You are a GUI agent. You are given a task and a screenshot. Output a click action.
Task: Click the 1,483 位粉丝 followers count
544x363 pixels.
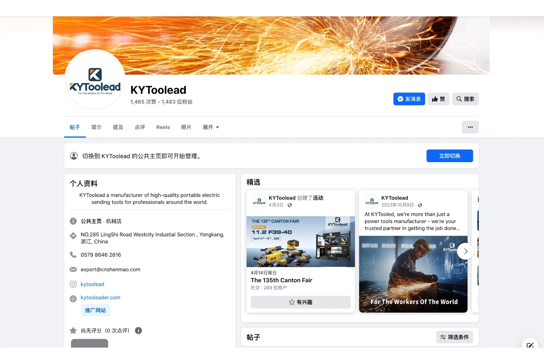point(177,102)
